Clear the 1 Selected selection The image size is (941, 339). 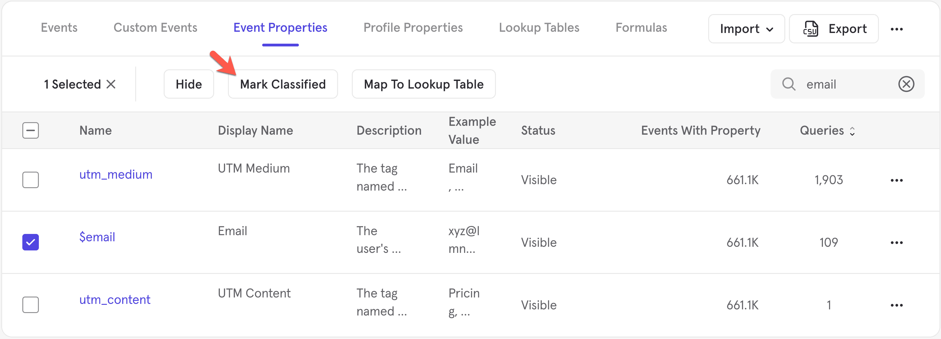[111, 84]
